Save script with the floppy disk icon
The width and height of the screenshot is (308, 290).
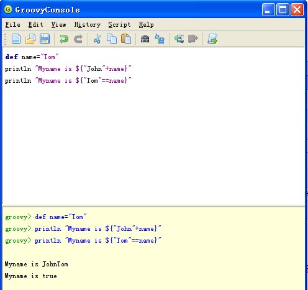click(45, 39)
